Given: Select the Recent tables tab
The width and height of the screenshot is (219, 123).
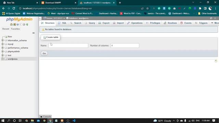Looking at the screenshot, I should (x=5, y=29).
